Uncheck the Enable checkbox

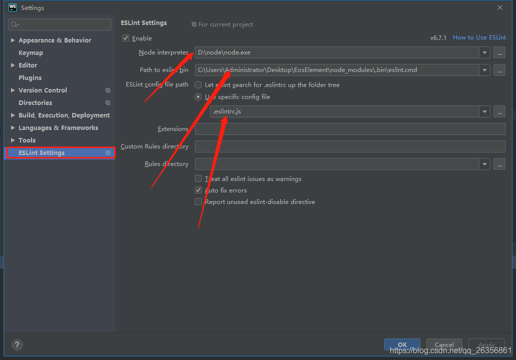click(x=126, y=38)
